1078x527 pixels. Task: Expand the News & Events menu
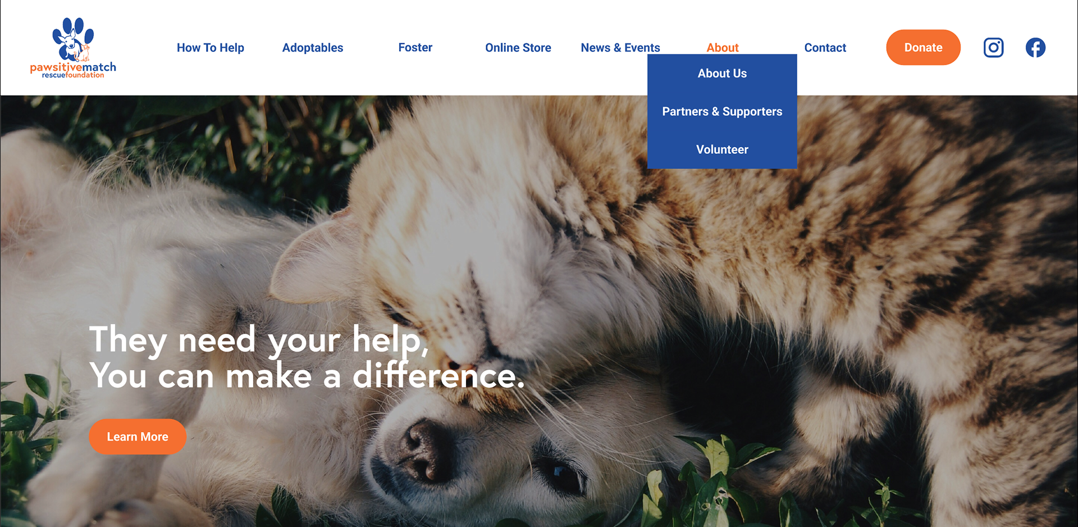(x=620, y=48)
